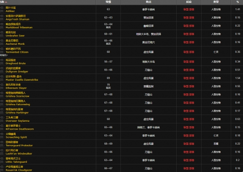Click the location cell in Ashkaz row
Viewport: 243px width, 172px height.
[x=148, y=9]
